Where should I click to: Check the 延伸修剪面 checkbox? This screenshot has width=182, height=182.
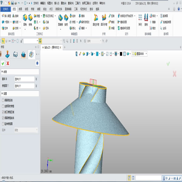[x=3, y=124]
